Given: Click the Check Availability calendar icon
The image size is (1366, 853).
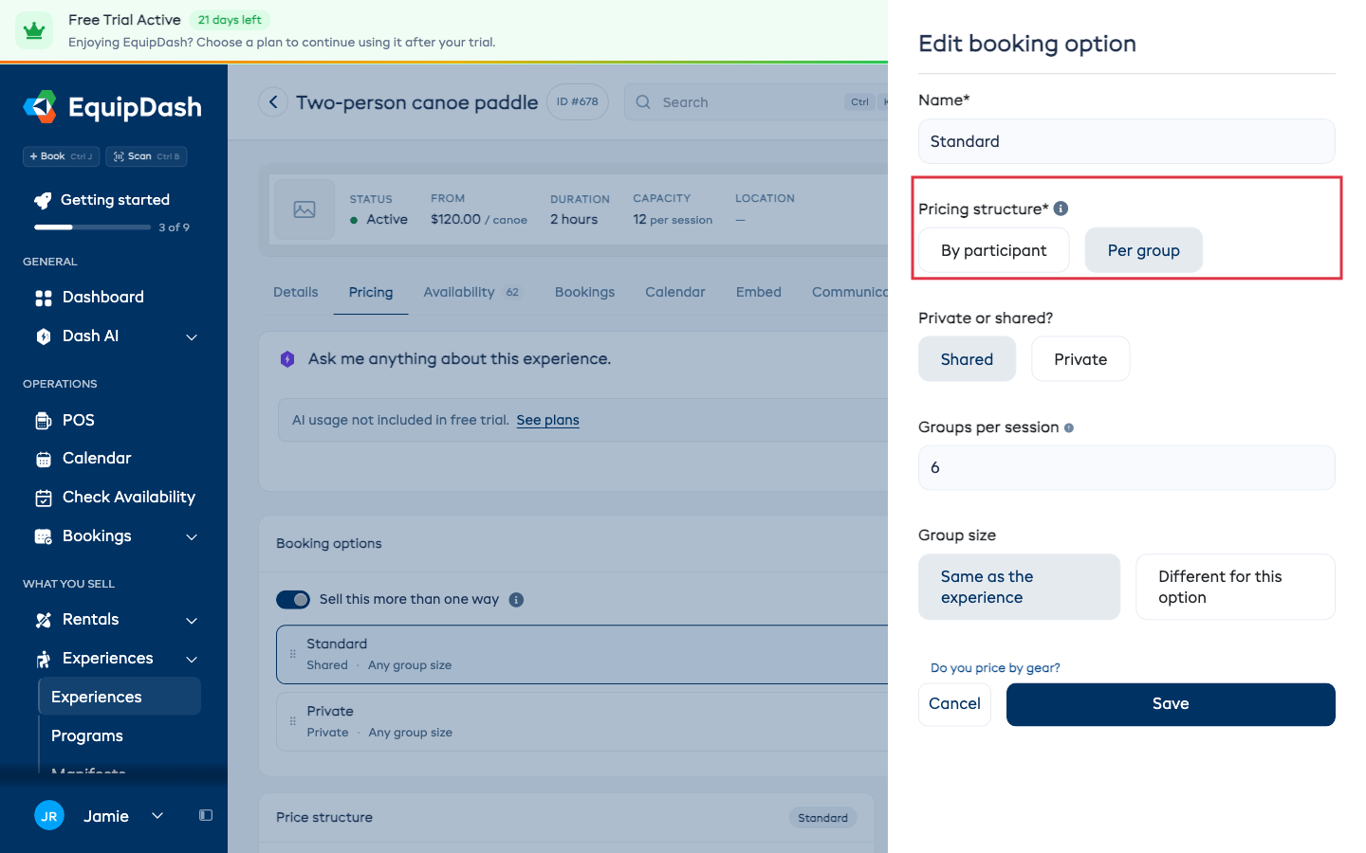Looking at the screenshot, I should coord(44,498).
